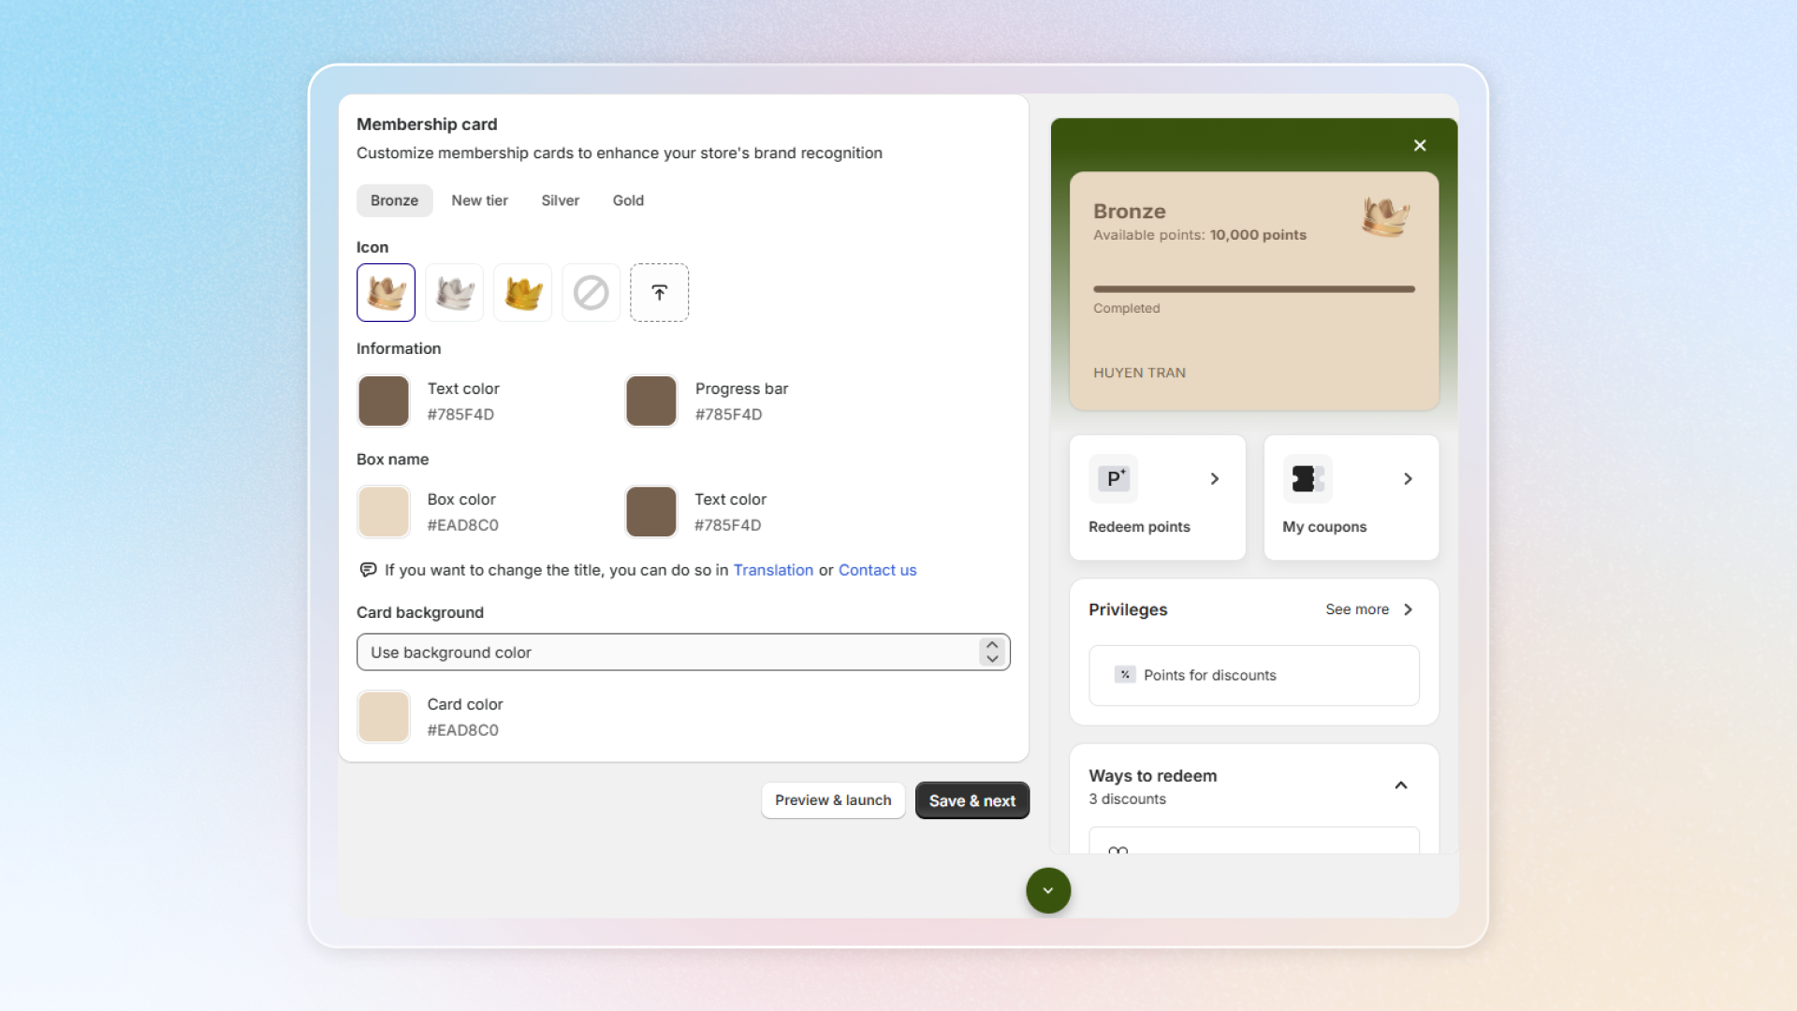Viewport: 1797px width, 1011px height.
Task: Open the Card background dropdown
Action: tap(683, 652)
